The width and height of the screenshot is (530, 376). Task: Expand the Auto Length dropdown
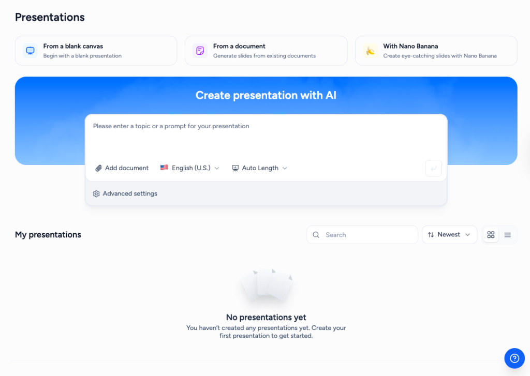click(260, 168)
